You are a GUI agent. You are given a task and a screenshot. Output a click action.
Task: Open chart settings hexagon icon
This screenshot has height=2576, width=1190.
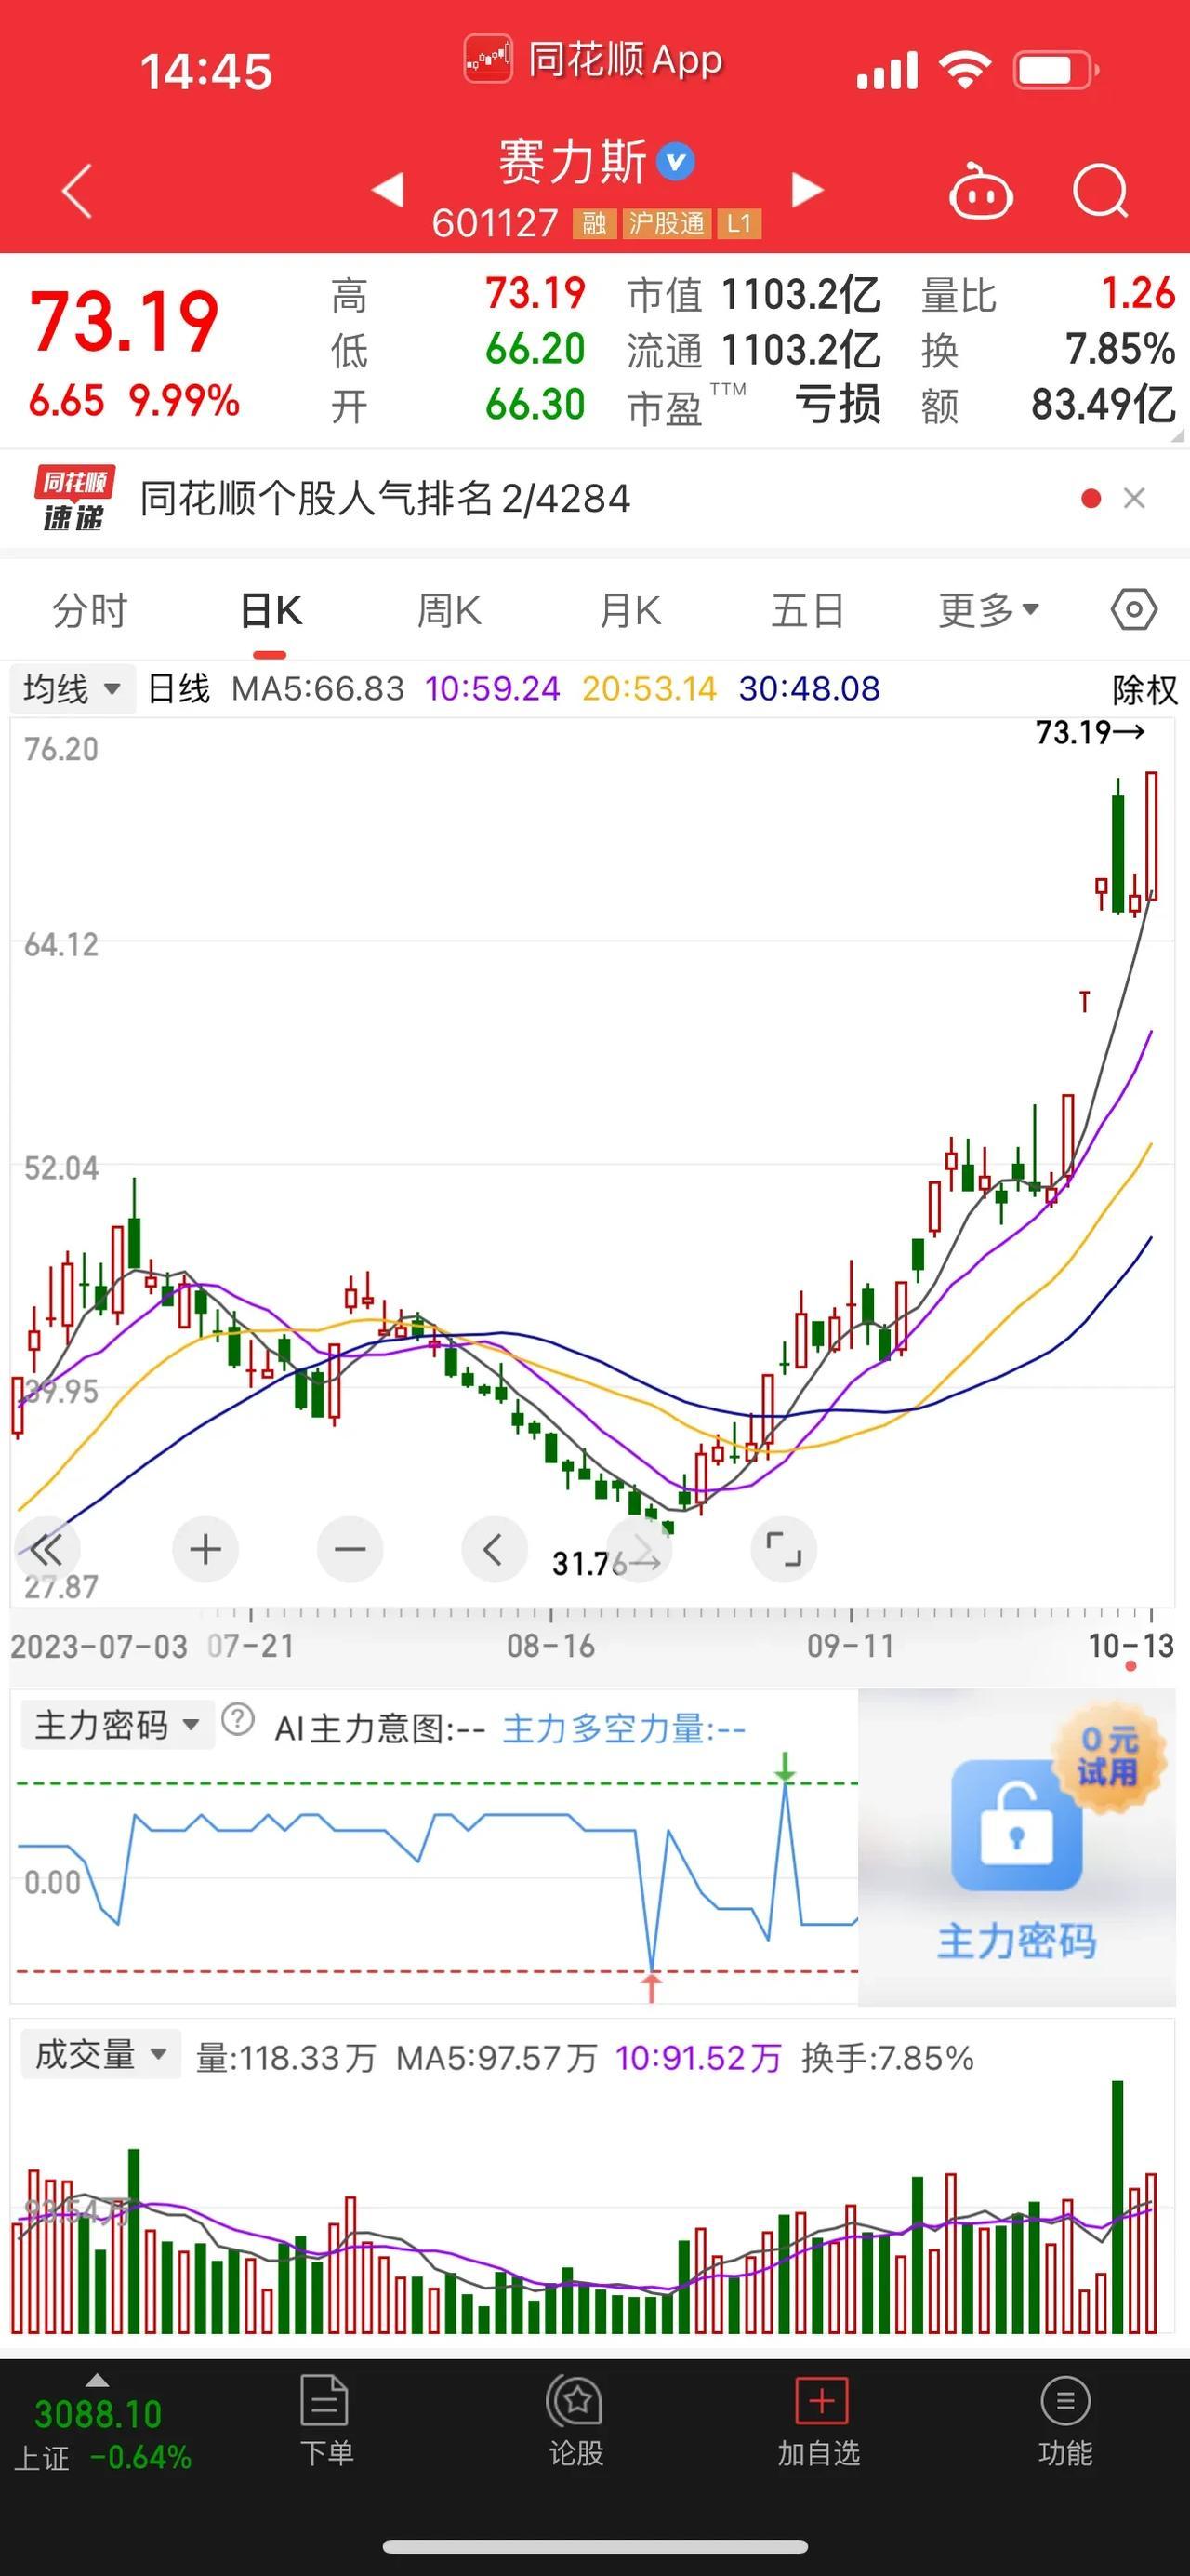(x=1134, y=609)
